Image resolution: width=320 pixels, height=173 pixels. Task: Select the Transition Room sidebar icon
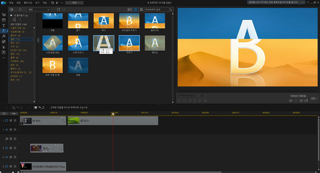click(x=4, y=31)
